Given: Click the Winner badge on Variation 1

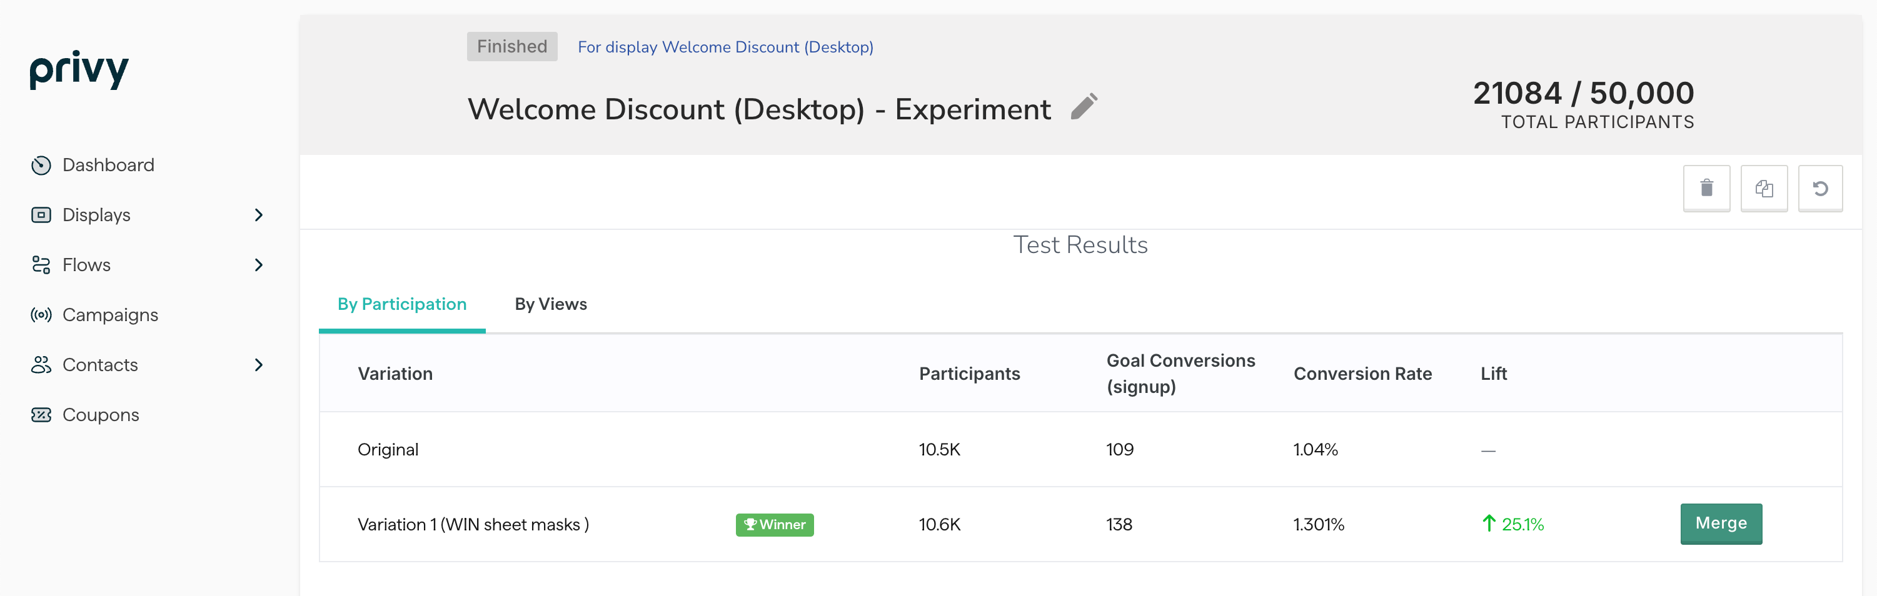Looking at the screenshot, I should click(x=775, y=524).
